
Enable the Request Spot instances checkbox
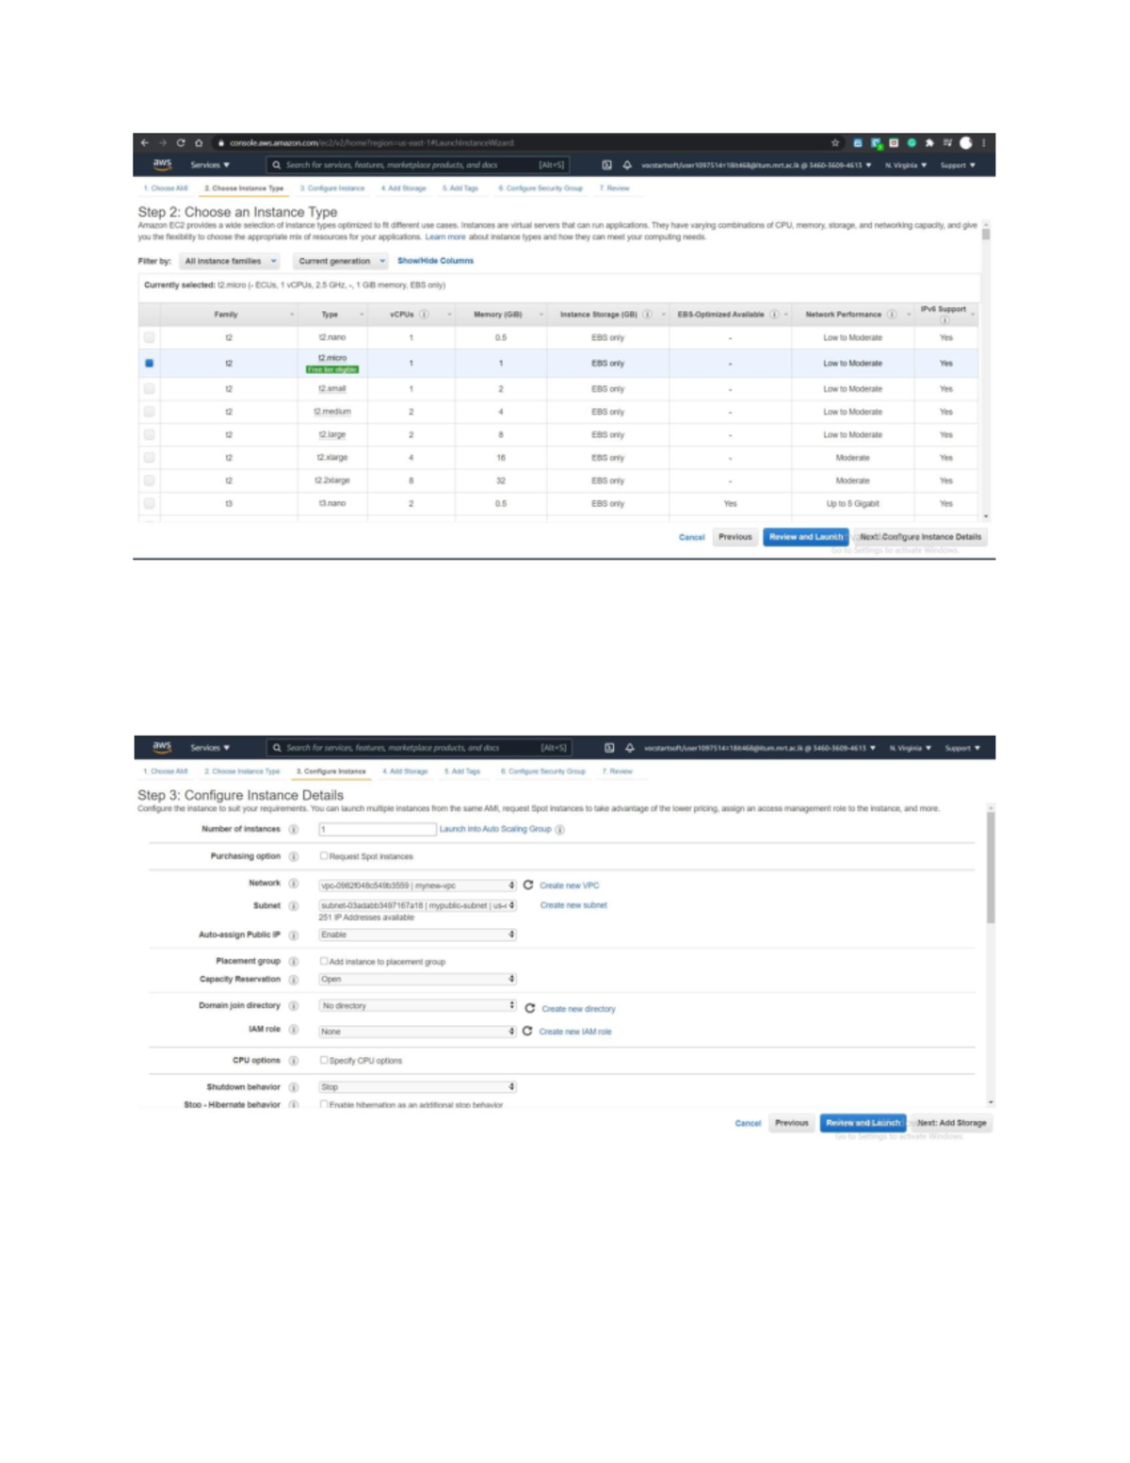click(x=324, y=856)
